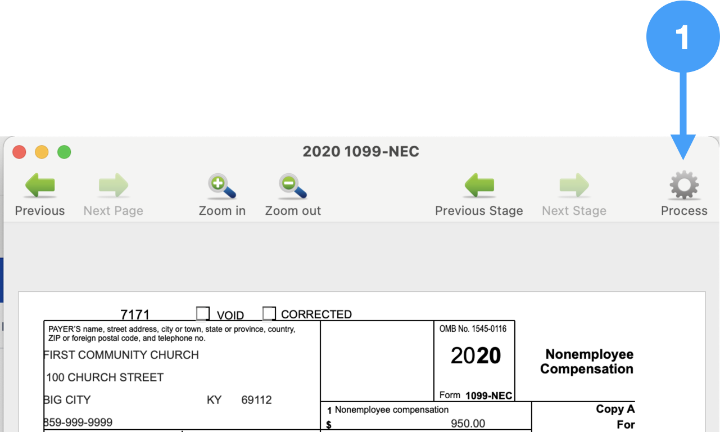Minimize the window with yellow button
Image resolution: width=720 pixels, height=432 pixels.
42,152
